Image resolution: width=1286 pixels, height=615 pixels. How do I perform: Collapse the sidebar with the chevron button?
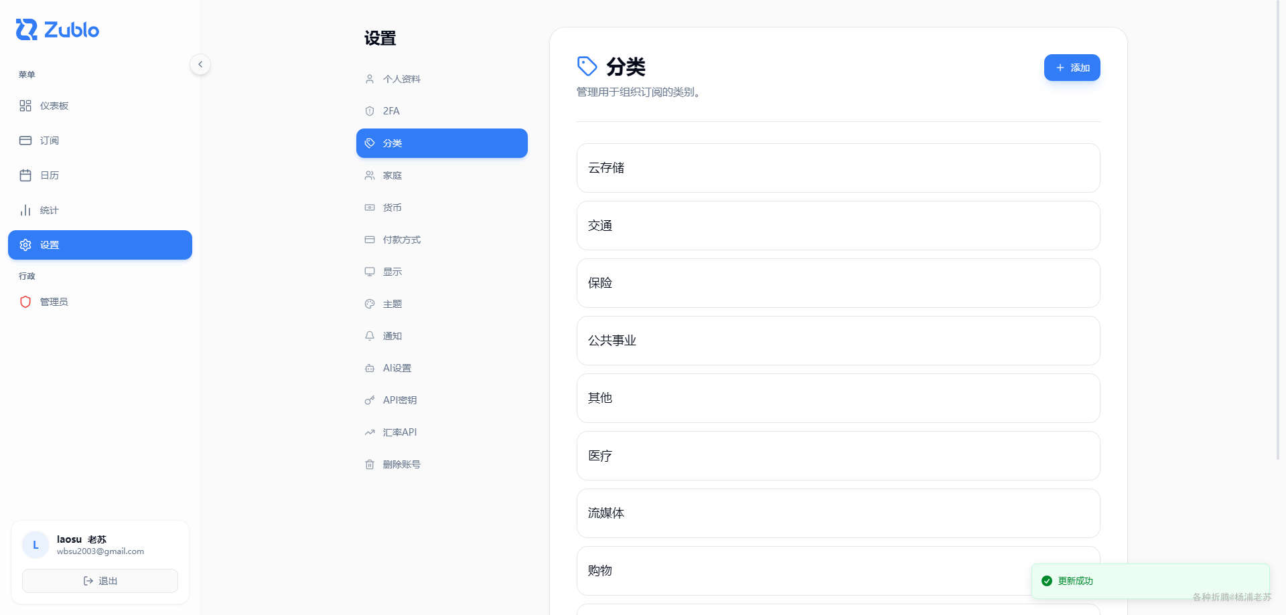[200, 64]
